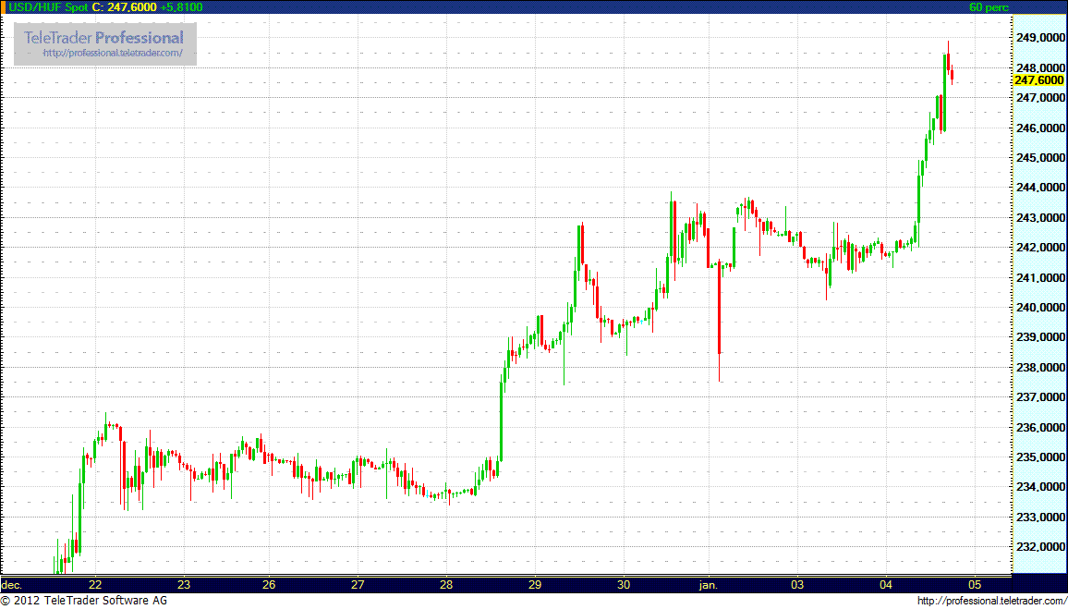The width and height of the screenshot is (1068, 609).
Task: Click the 244,0000 price axis label
Action: point(1041,188)
